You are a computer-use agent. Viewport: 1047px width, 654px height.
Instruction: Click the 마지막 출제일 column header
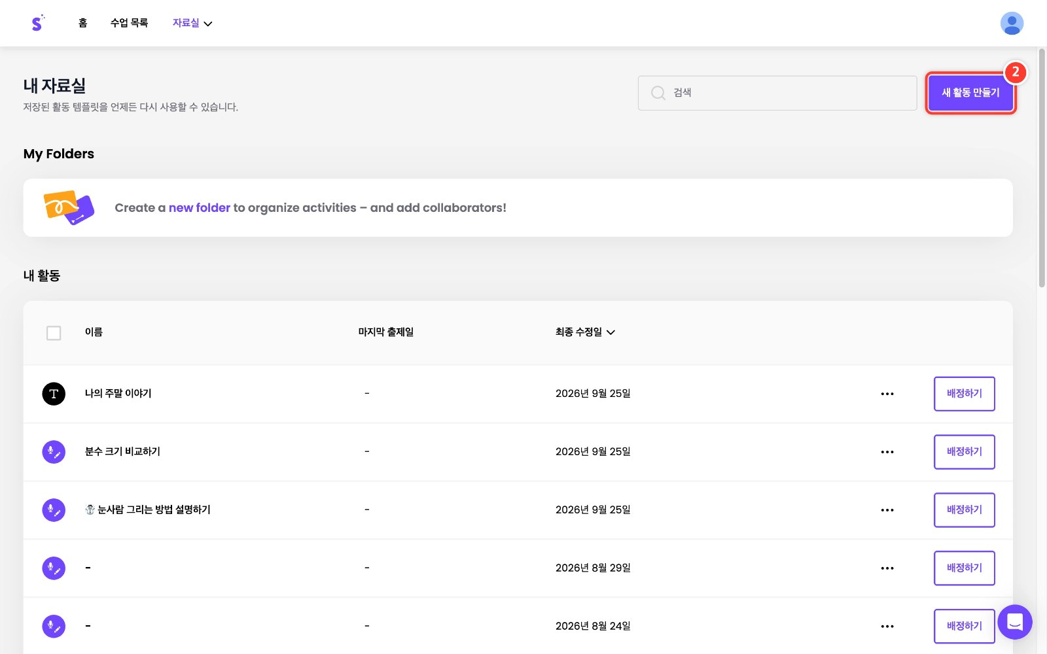click(x=385, y=332)
